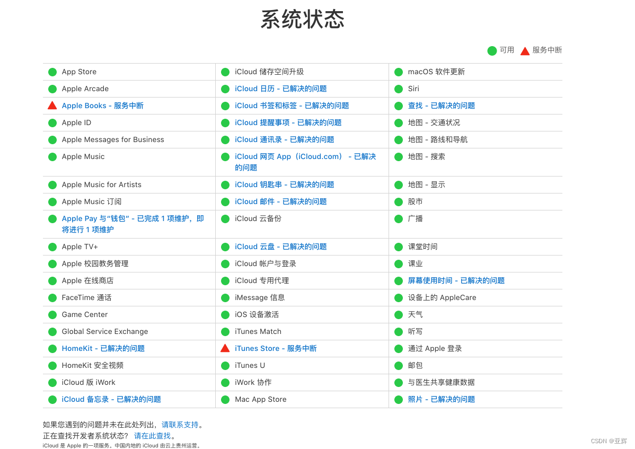Open iCloud 钥匙串 - 已解决的问题 link
The width and height of the screenshot is (635, 449).
(285, 184)
